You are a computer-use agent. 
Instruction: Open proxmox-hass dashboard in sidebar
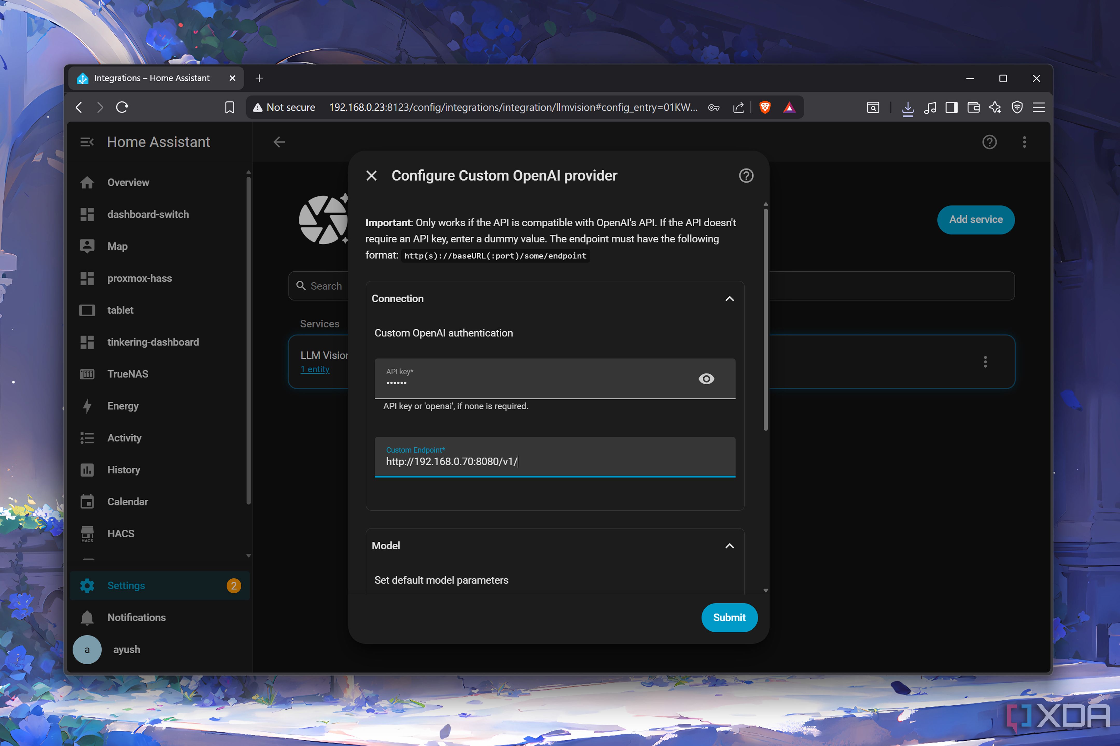coord(159,278)
